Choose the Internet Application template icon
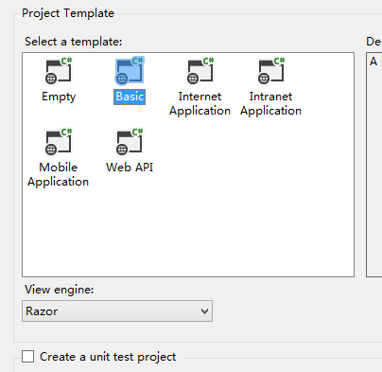 coord(200,71)
